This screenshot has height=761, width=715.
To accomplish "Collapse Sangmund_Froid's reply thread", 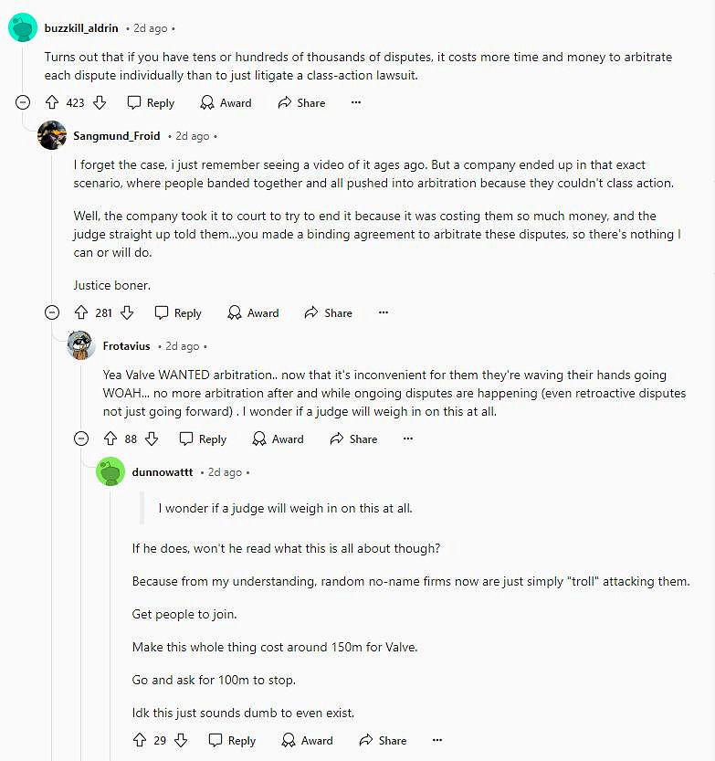I will pos(52,312).
